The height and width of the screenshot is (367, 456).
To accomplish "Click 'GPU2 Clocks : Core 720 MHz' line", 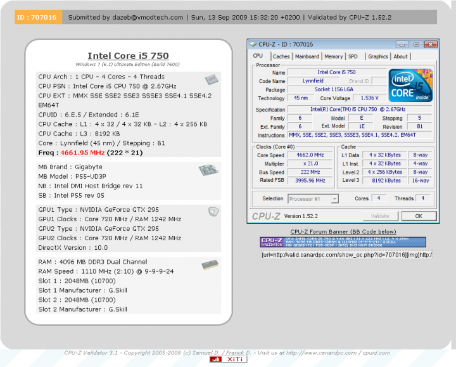I will coord(110,238).
